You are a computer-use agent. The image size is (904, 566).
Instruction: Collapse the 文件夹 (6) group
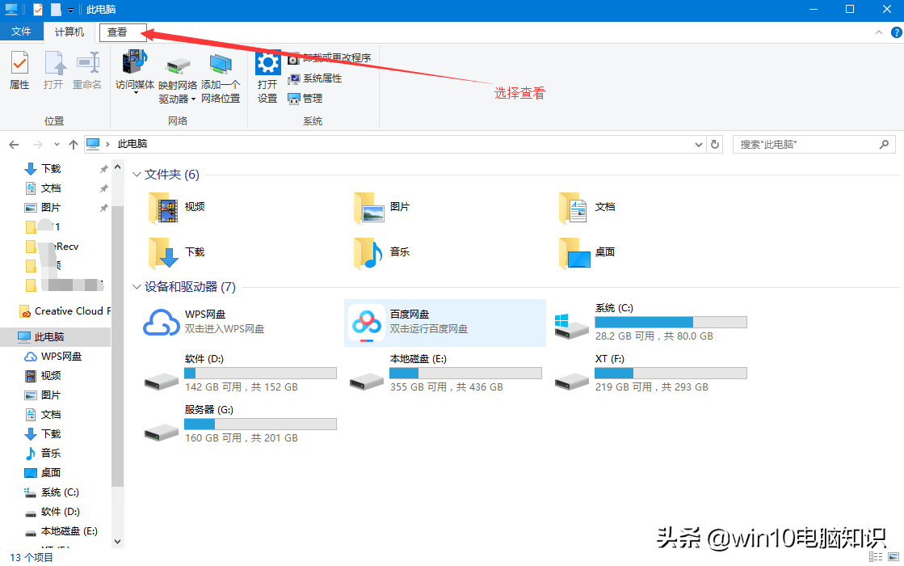click(x=137, y=174)
